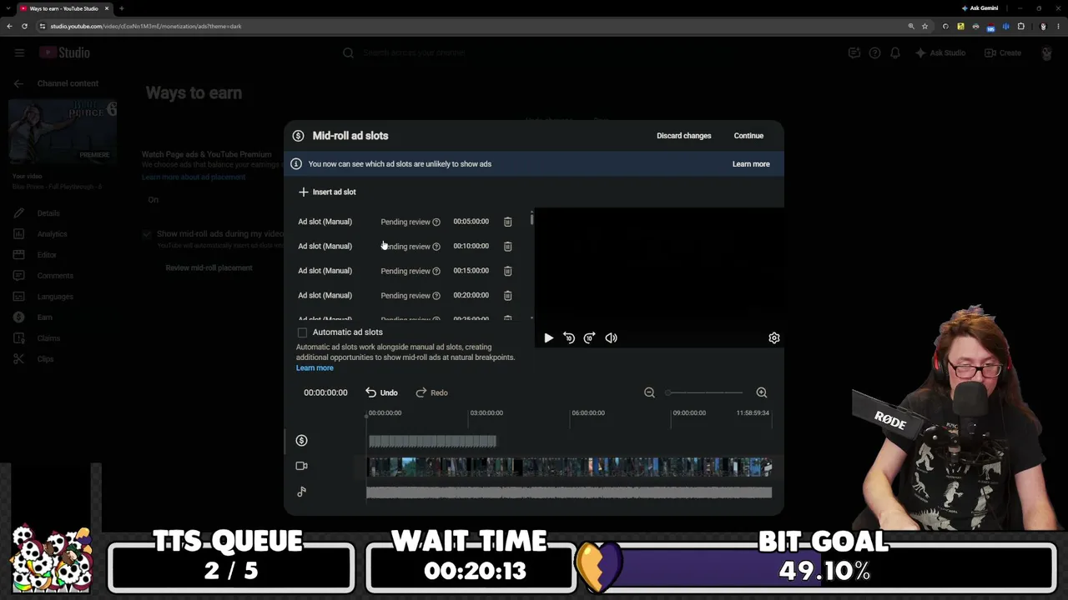Delete the ad slot at 00:05:00:00
This screenshot has width=1068, height=600.
coord(507,222)
